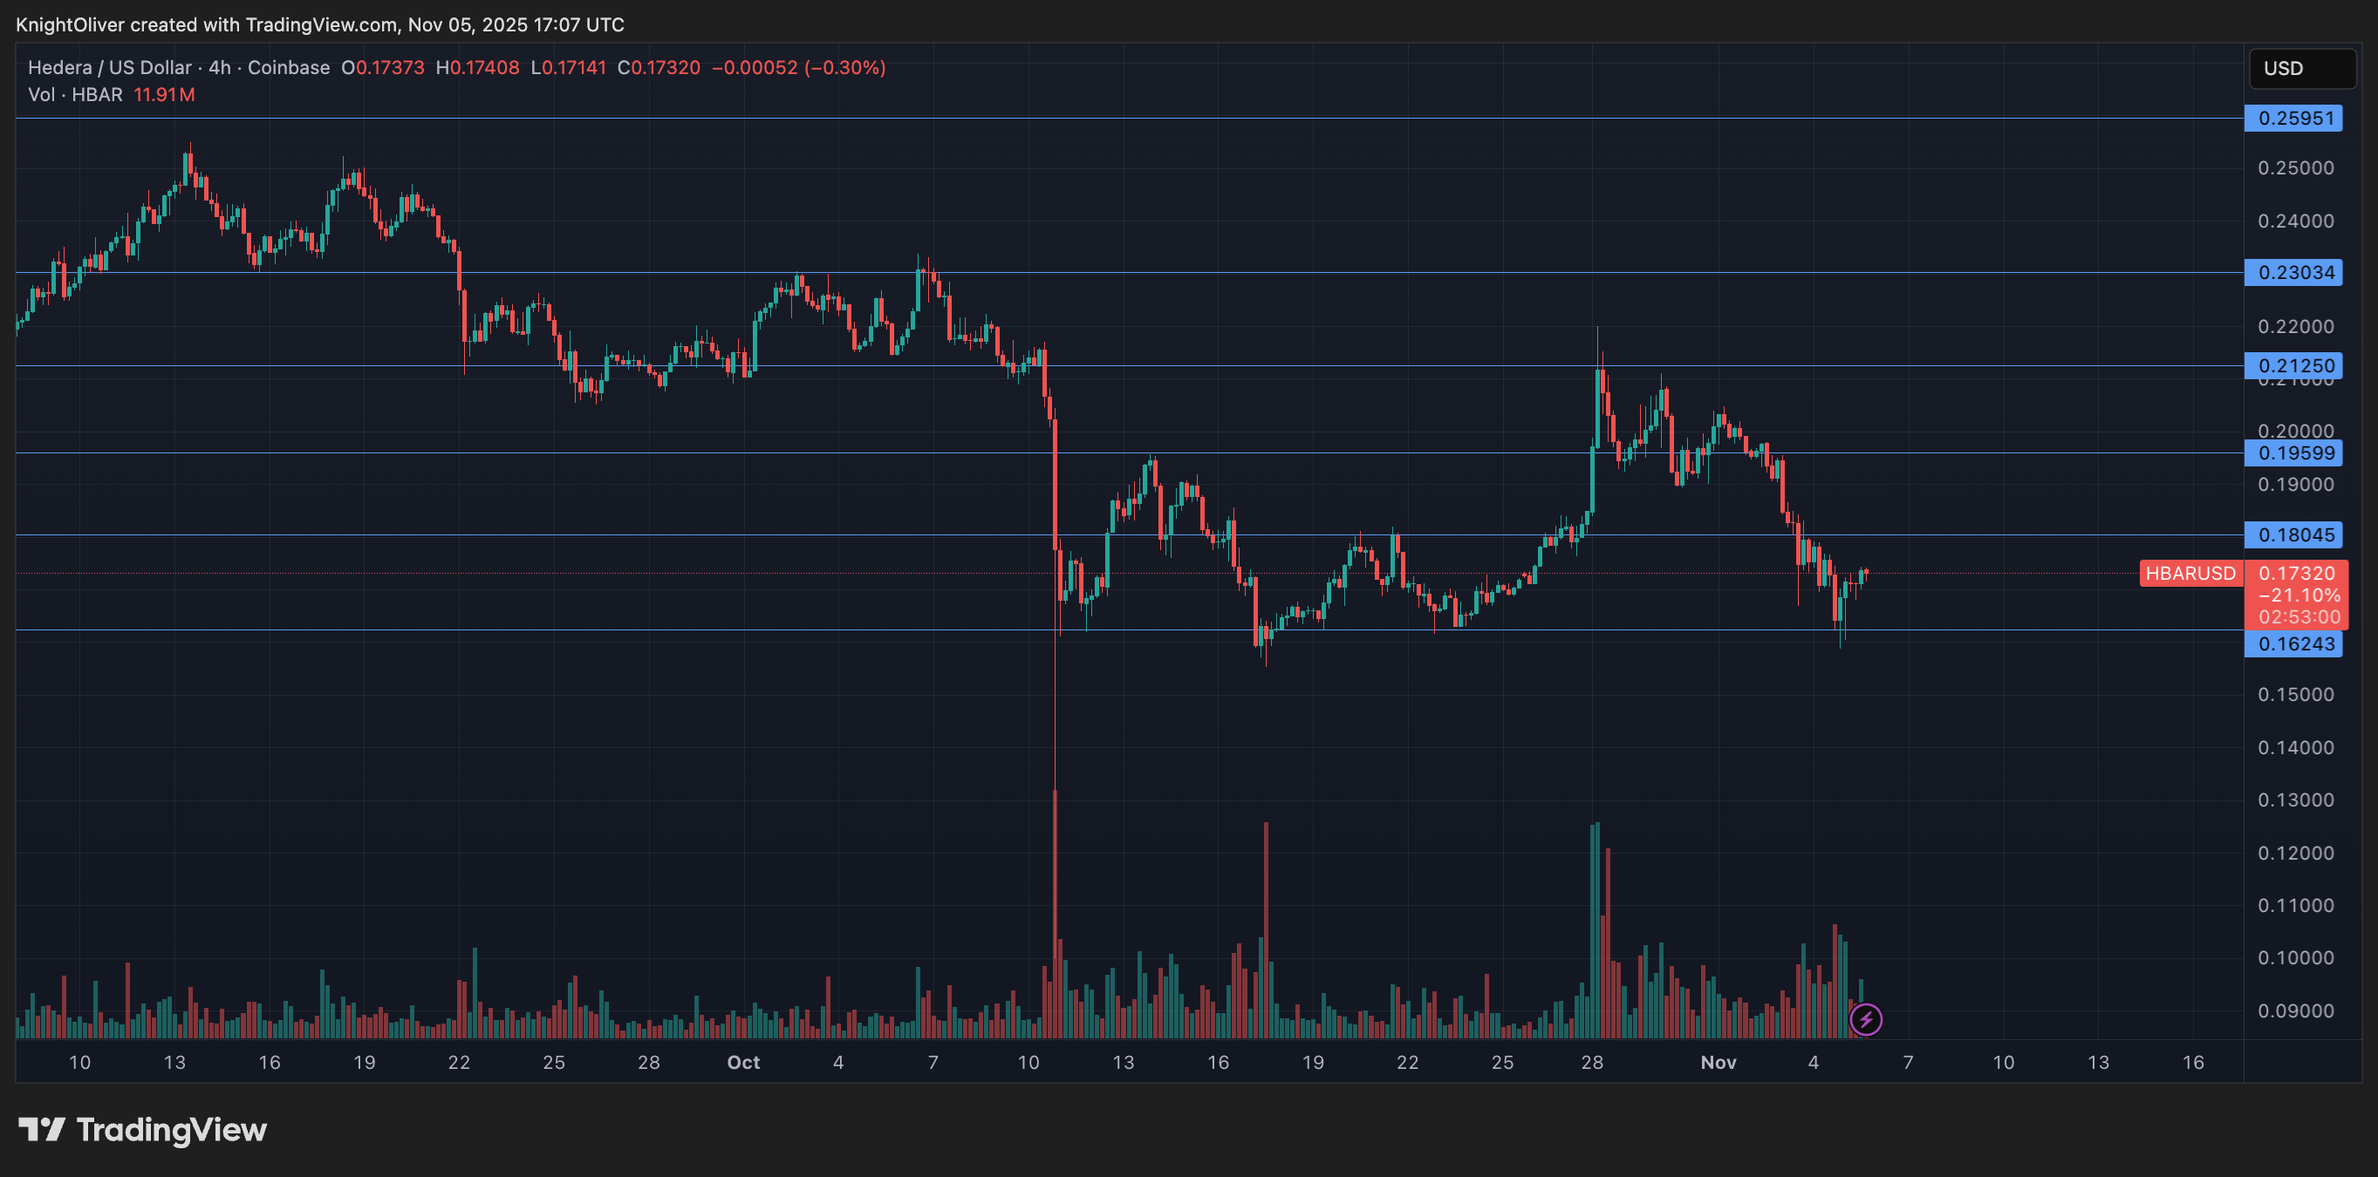Click the 0.25000 price axis tick
The image size is (2378, 1177).
tap(2295, 168)
